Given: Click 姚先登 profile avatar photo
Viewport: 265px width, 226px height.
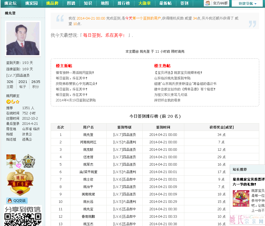Looking at the screenshot, I should [23, 39].
